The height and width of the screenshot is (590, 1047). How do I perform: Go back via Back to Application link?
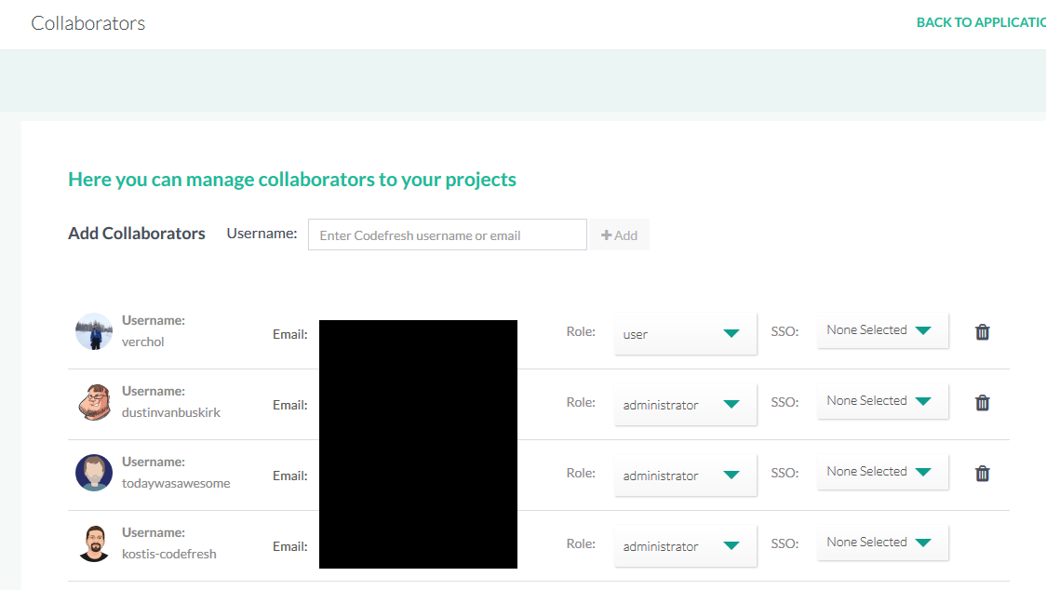tap(980, 22)
